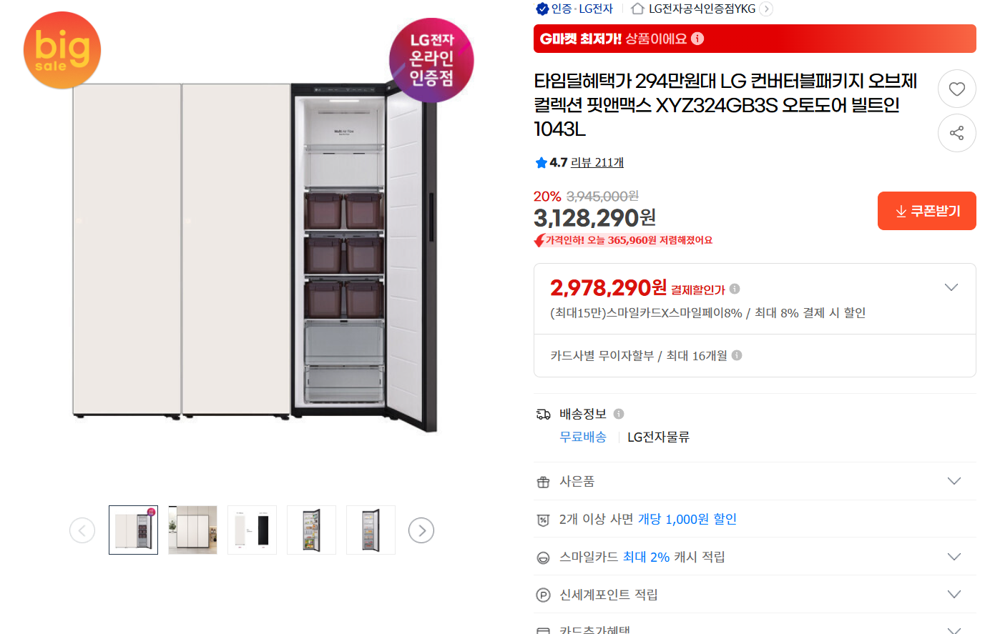Screen dimensions: 990x634
Task: Show next product thumbnails with right arrow
Action: tap(421, 530)
